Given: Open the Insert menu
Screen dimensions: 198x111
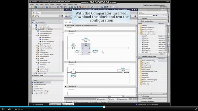Looking at the screenshot, I should click(x=47, y=4).
